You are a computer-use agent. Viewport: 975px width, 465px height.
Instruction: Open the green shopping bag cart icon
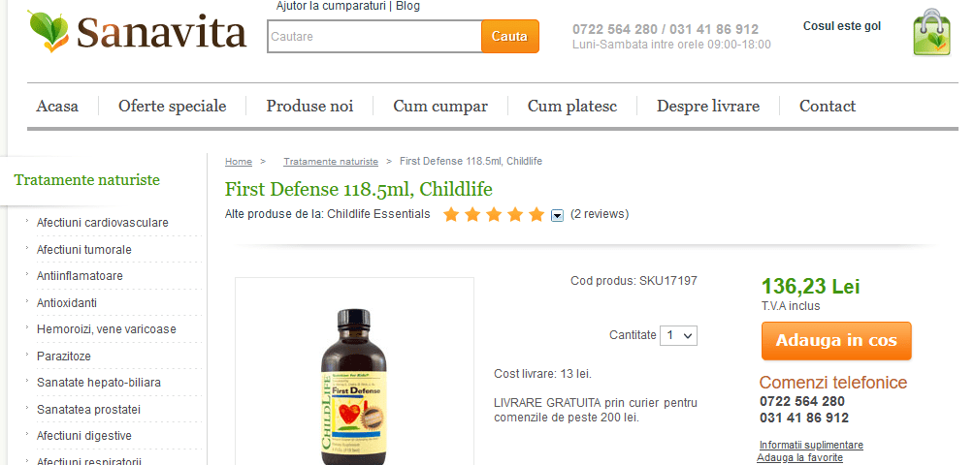pyautogui.click(x=931, y=32)
